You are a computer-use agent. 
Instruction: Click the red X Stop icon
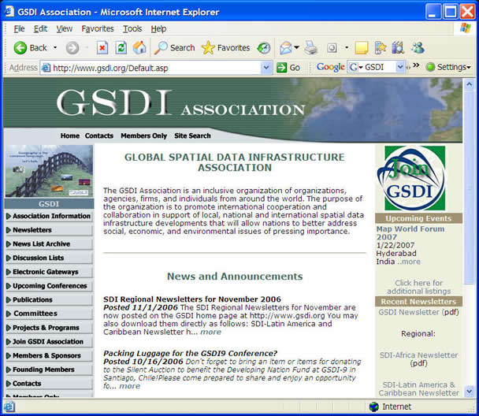(x=102, y=48)
